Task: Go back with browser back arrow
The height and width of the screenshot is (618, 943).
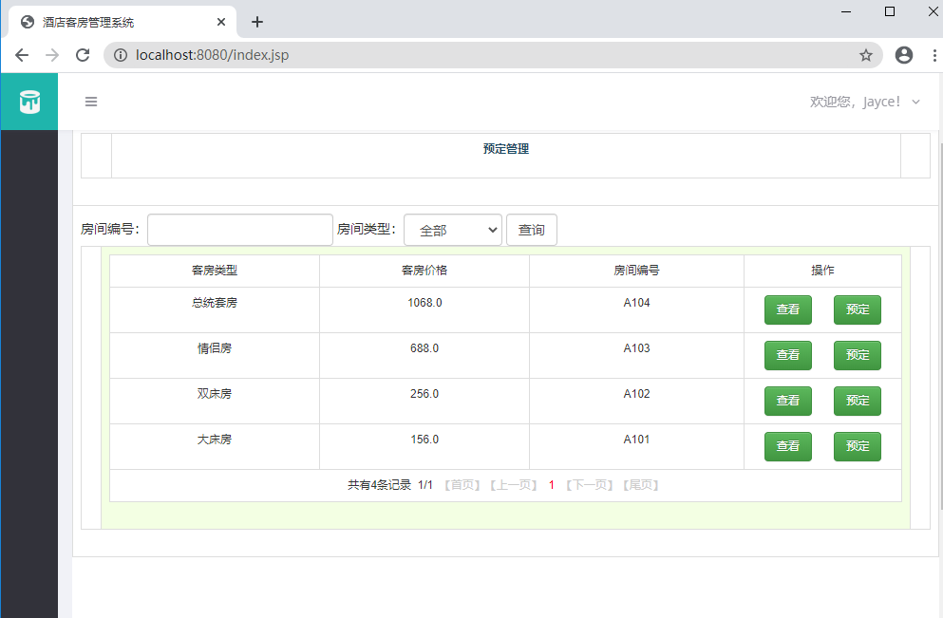Action: [x=22, y=55]
